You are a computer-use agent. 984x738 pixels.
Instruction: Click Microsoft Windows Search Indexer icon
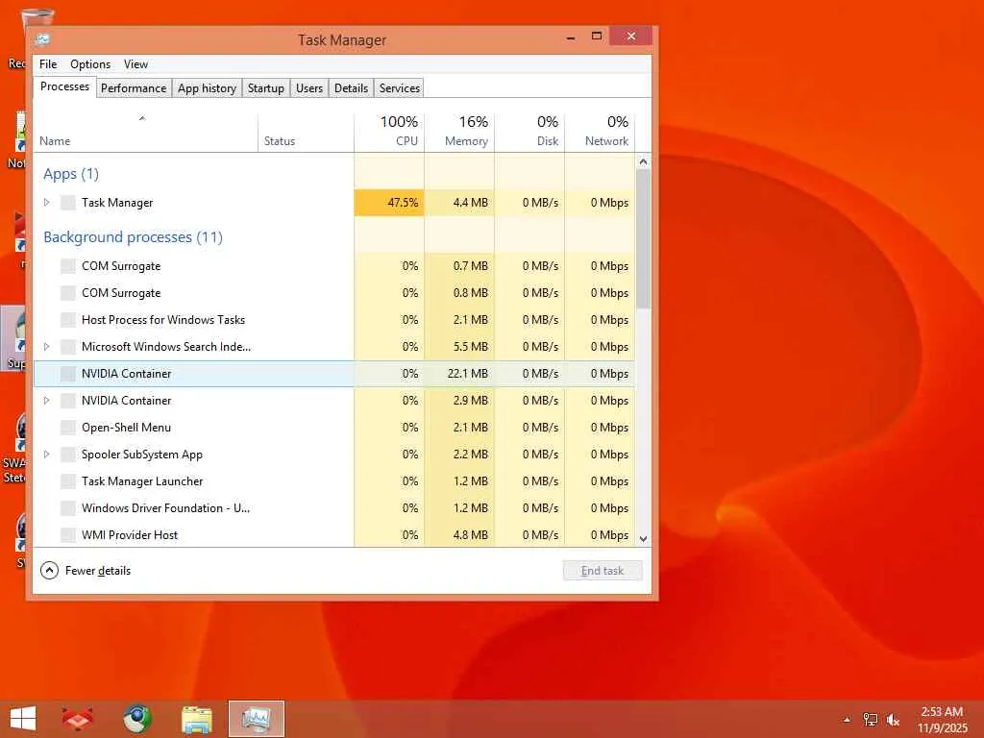pos(68,347)
